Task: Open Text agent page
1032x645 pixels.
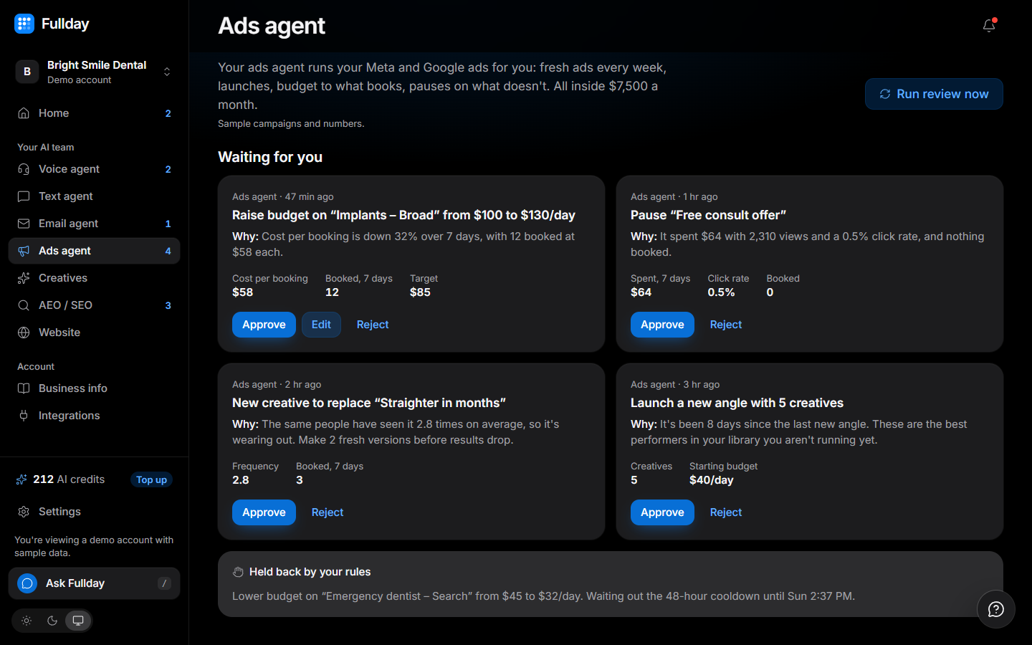Action: (x=95, y=196)
